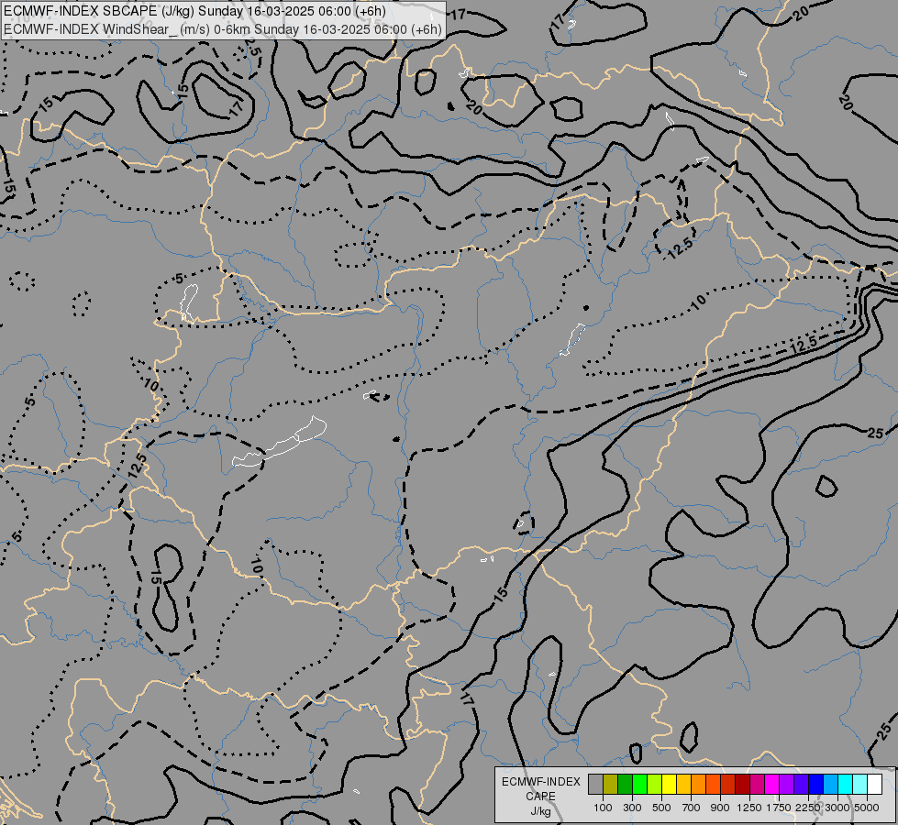The height and width of the screenshot is (825, 898).
Task: Click the SBCAPE chart title line
Action: 194,11
